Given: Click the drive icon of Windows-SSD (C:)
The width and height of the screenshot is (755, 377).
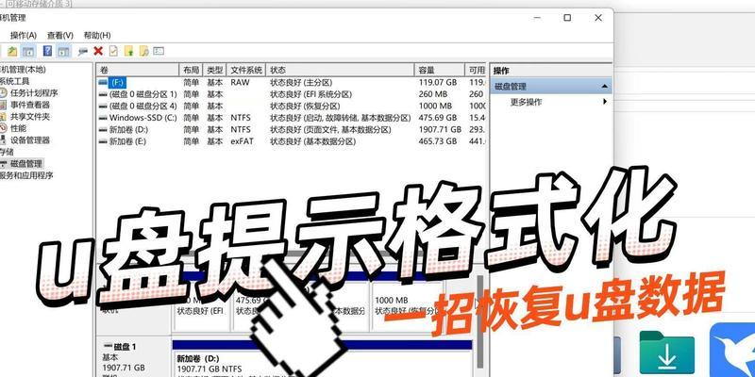Looking at the screenshot, I should [103, 118].
